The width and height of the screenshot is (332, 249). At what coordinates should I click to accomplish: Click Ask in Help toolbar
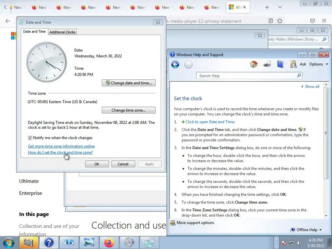pyautogui.click(x=303, y=64)
